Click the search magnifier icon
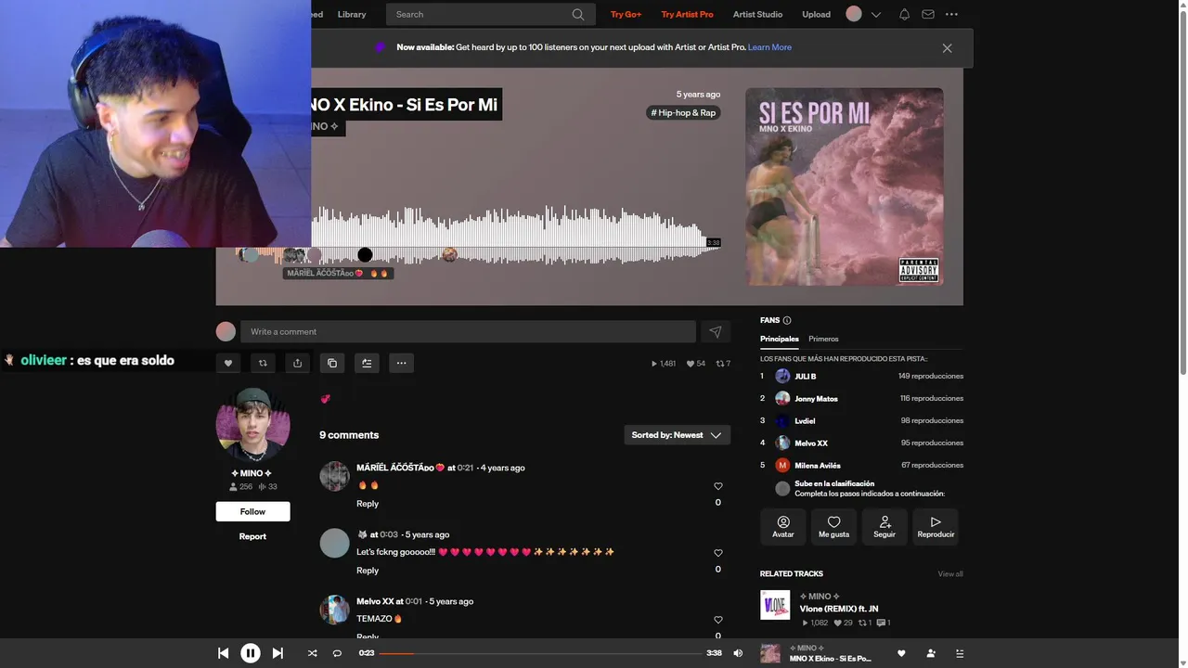This screenshot has width=1188, height=668. click(x=578, y=15)
